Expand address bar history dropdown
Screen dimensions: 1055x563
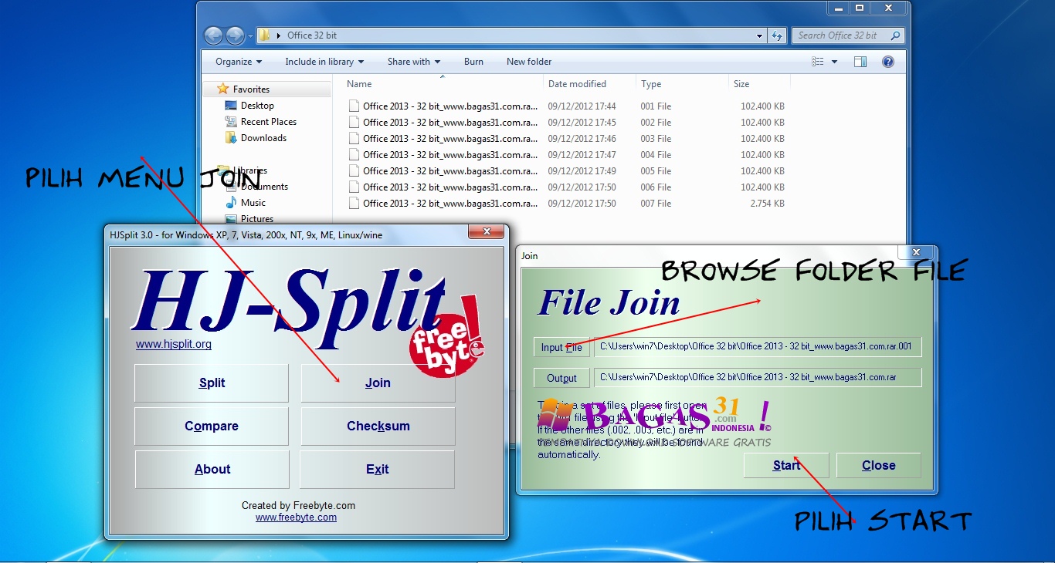(760, 35)
